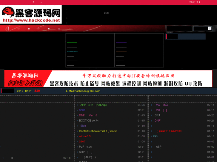Viewport: 217px width, 162px height.
Task: Click the 04-26 date beside ARP 4.11
Action: [x=141, y=105]
